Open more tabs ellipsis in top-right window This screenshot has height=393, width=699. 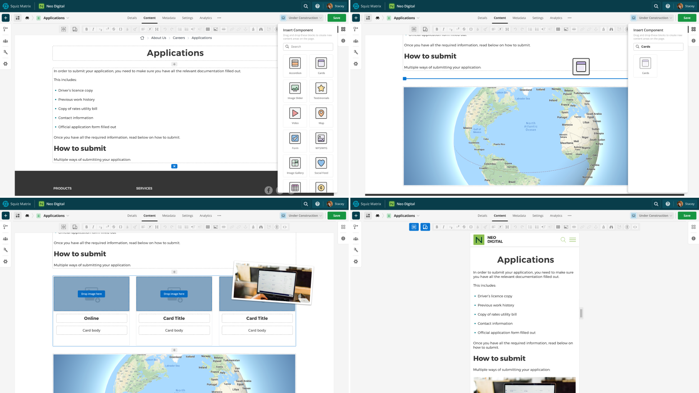click(x=570, y=18)
